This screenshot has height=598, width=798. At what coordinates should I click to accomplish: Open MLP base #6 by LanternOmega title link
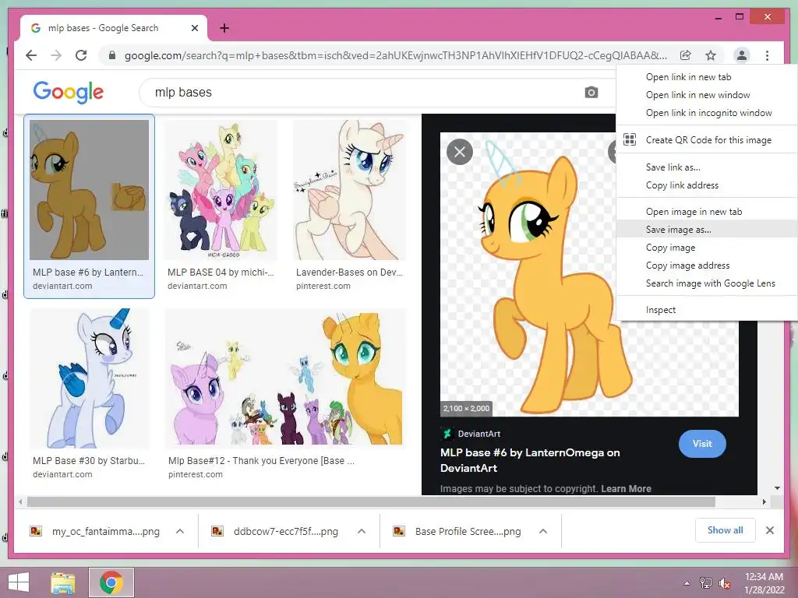pos(530,460)
